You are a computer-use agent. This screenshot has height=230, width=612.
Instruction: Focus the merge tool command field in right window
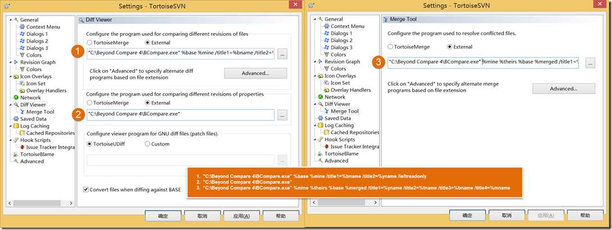483,62
